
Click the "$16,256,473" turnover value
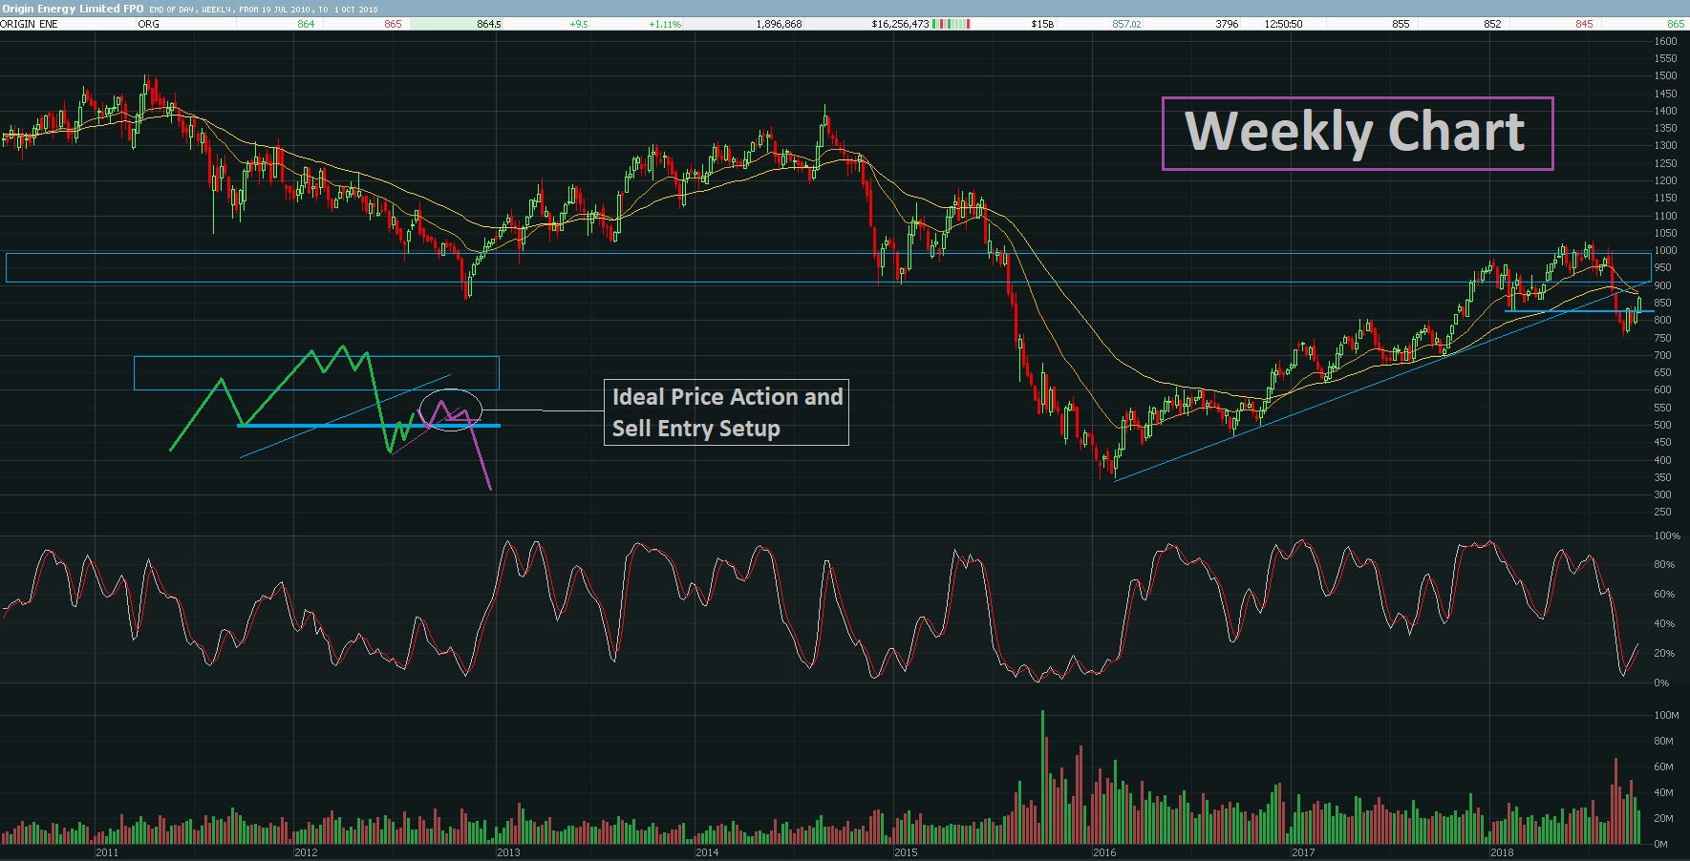[x=900, y=24]
